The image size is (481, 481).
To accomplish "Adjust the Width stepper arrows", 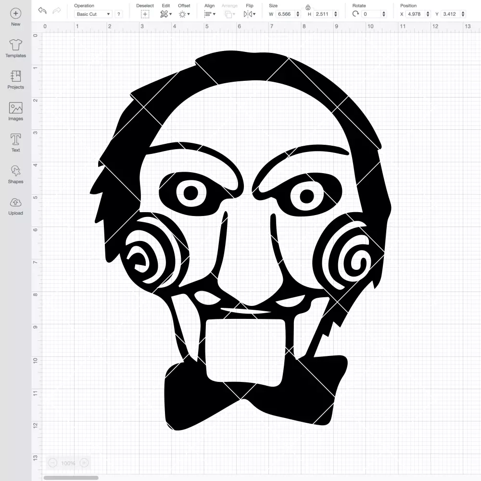I will (x=298, y=14).
